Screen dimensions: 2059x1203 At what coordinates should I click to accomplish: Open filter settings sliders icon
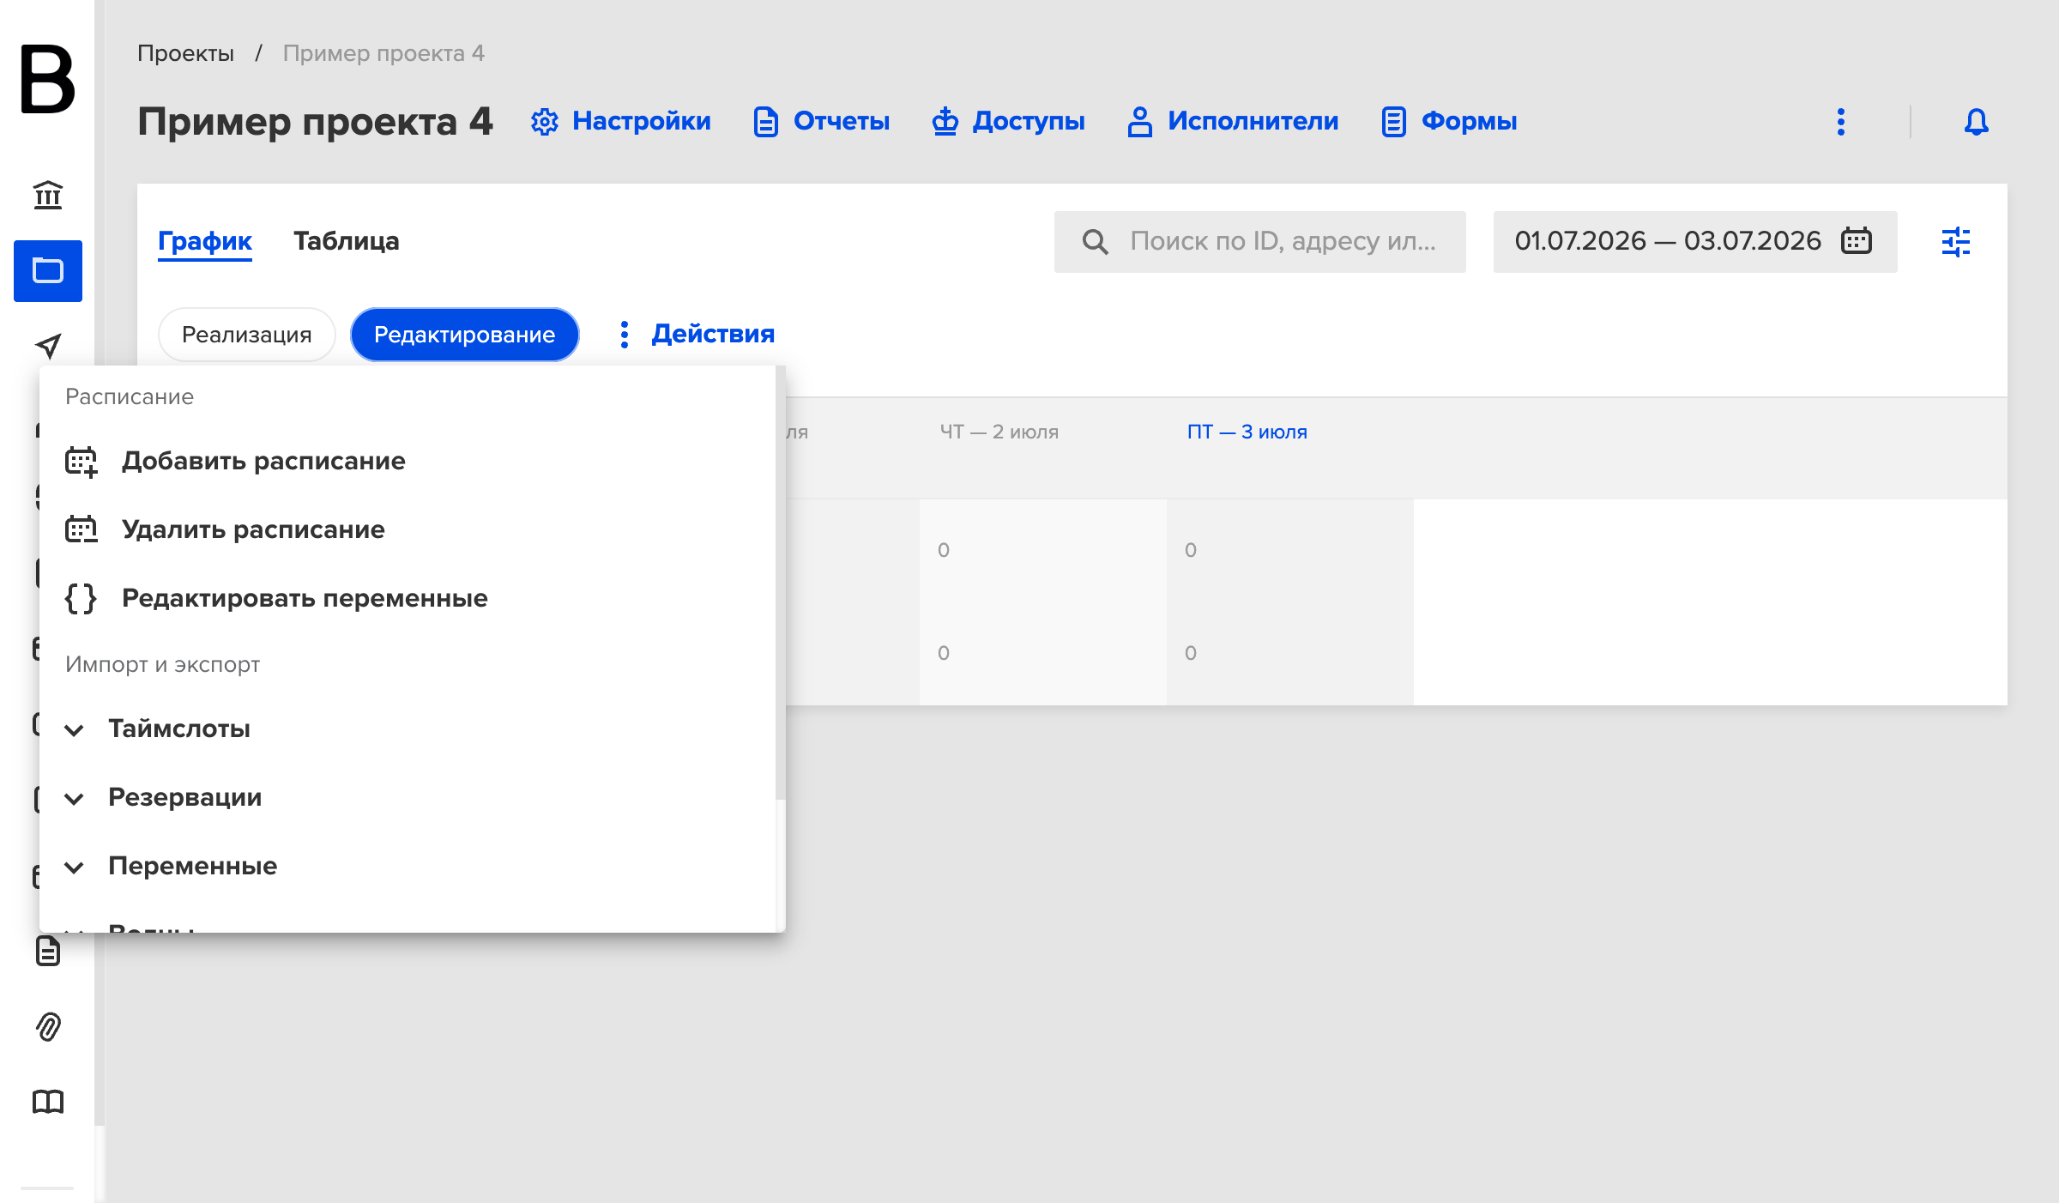tap(1955, 242)
